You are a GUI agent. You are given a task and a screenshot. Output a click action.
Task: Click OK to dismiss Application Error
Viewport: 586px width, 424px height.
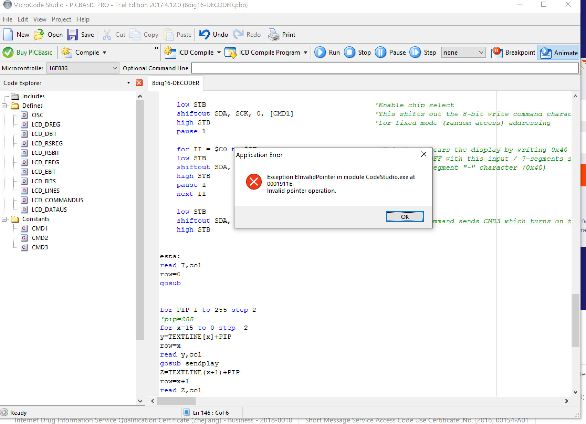404,217
